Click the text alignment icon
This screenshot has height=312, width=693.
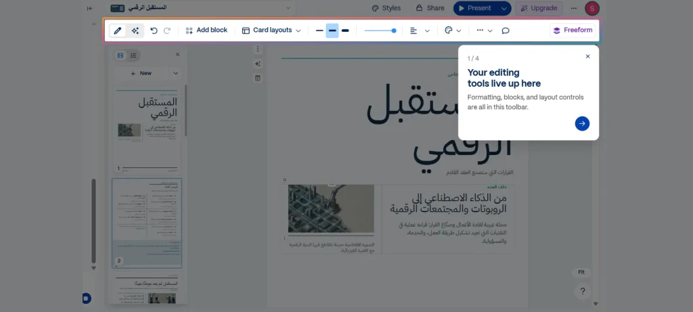(413, 30)
